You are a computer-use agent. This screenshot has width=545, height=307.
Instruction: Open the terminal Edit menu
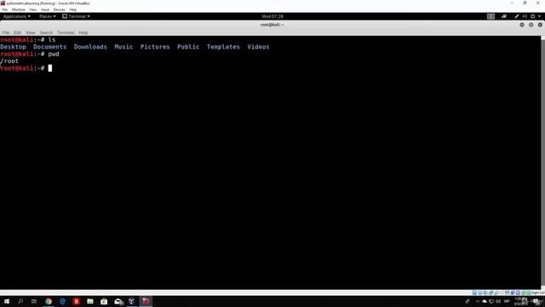pos(17,32)
